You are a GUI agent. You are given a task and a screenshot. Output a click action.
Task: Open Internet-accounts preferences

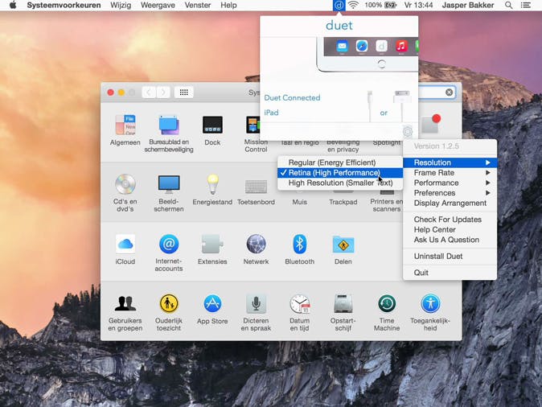point(169,253)
